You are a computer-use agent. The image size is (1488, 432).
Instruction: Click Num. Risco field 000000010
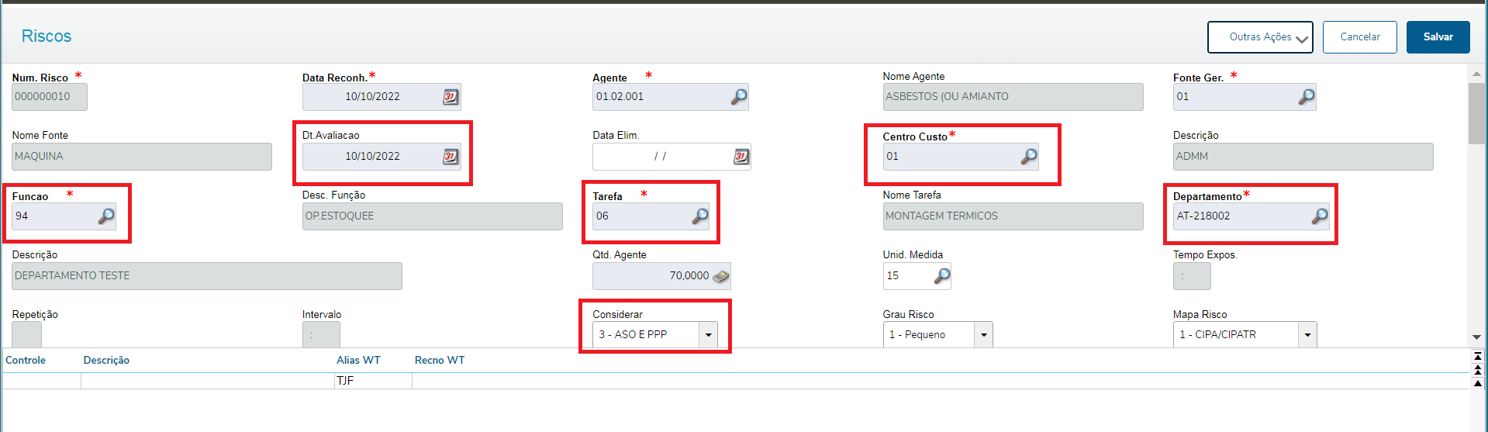click(50, 97)
